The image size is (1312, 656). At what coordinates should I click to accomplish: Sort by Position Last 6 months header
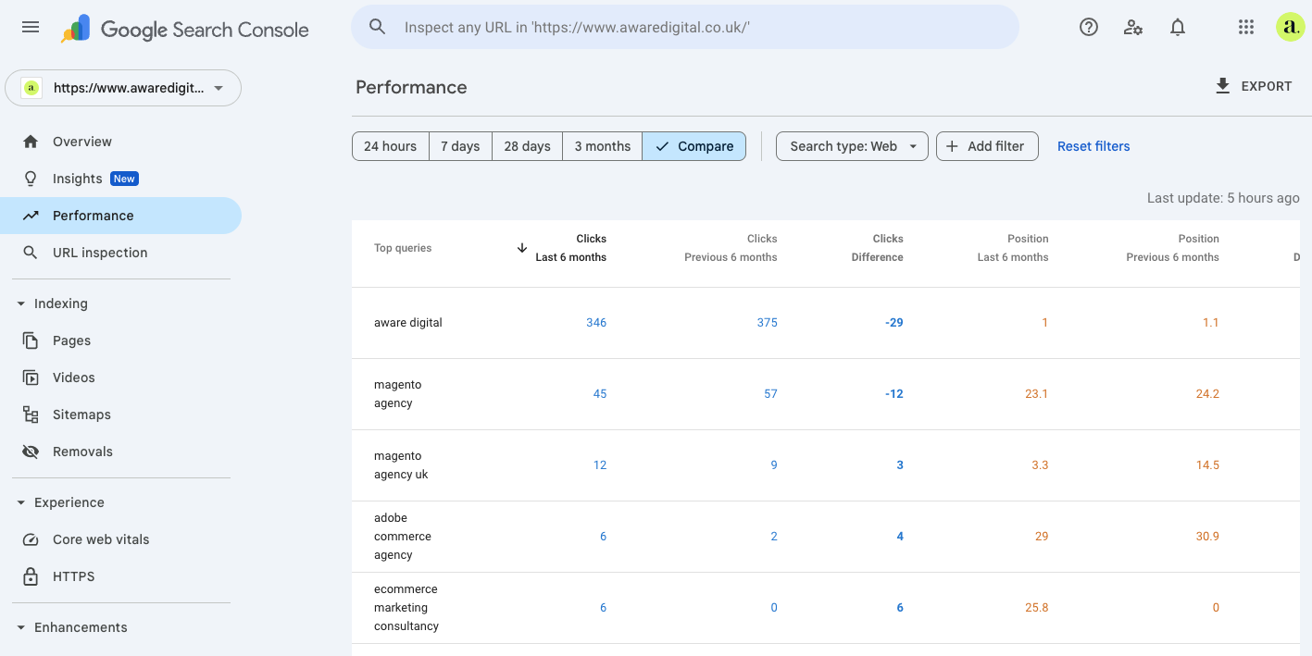tap(1013, 248)
